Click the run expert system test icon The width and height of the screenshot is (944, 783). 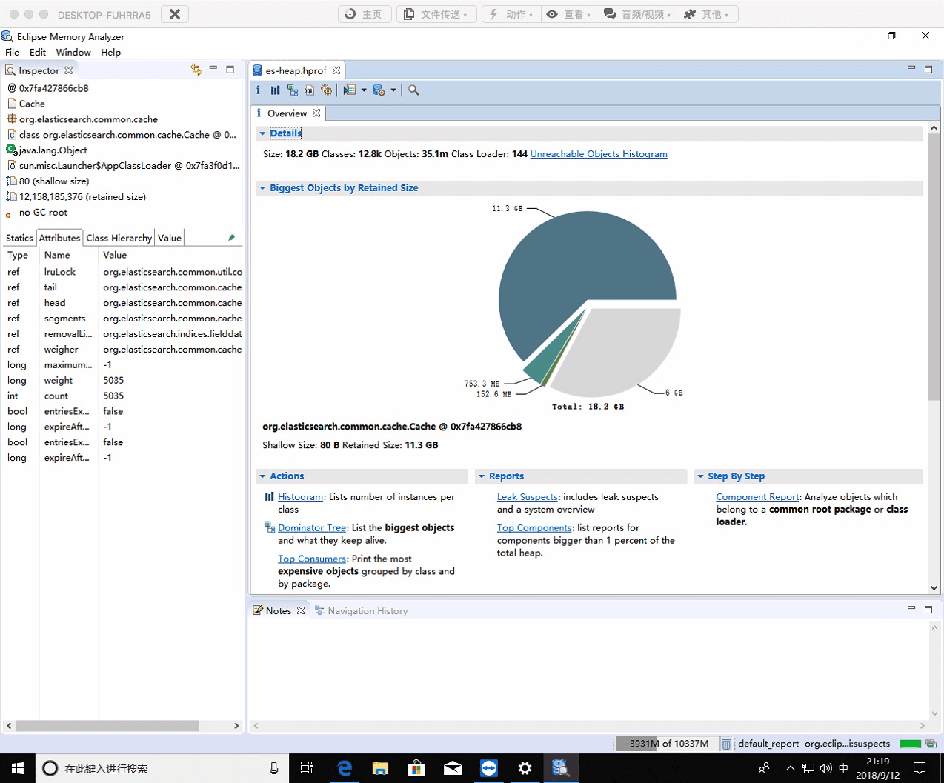pos(349,90)
